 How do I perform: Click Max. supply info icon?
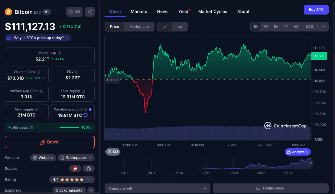pos(37,110)
